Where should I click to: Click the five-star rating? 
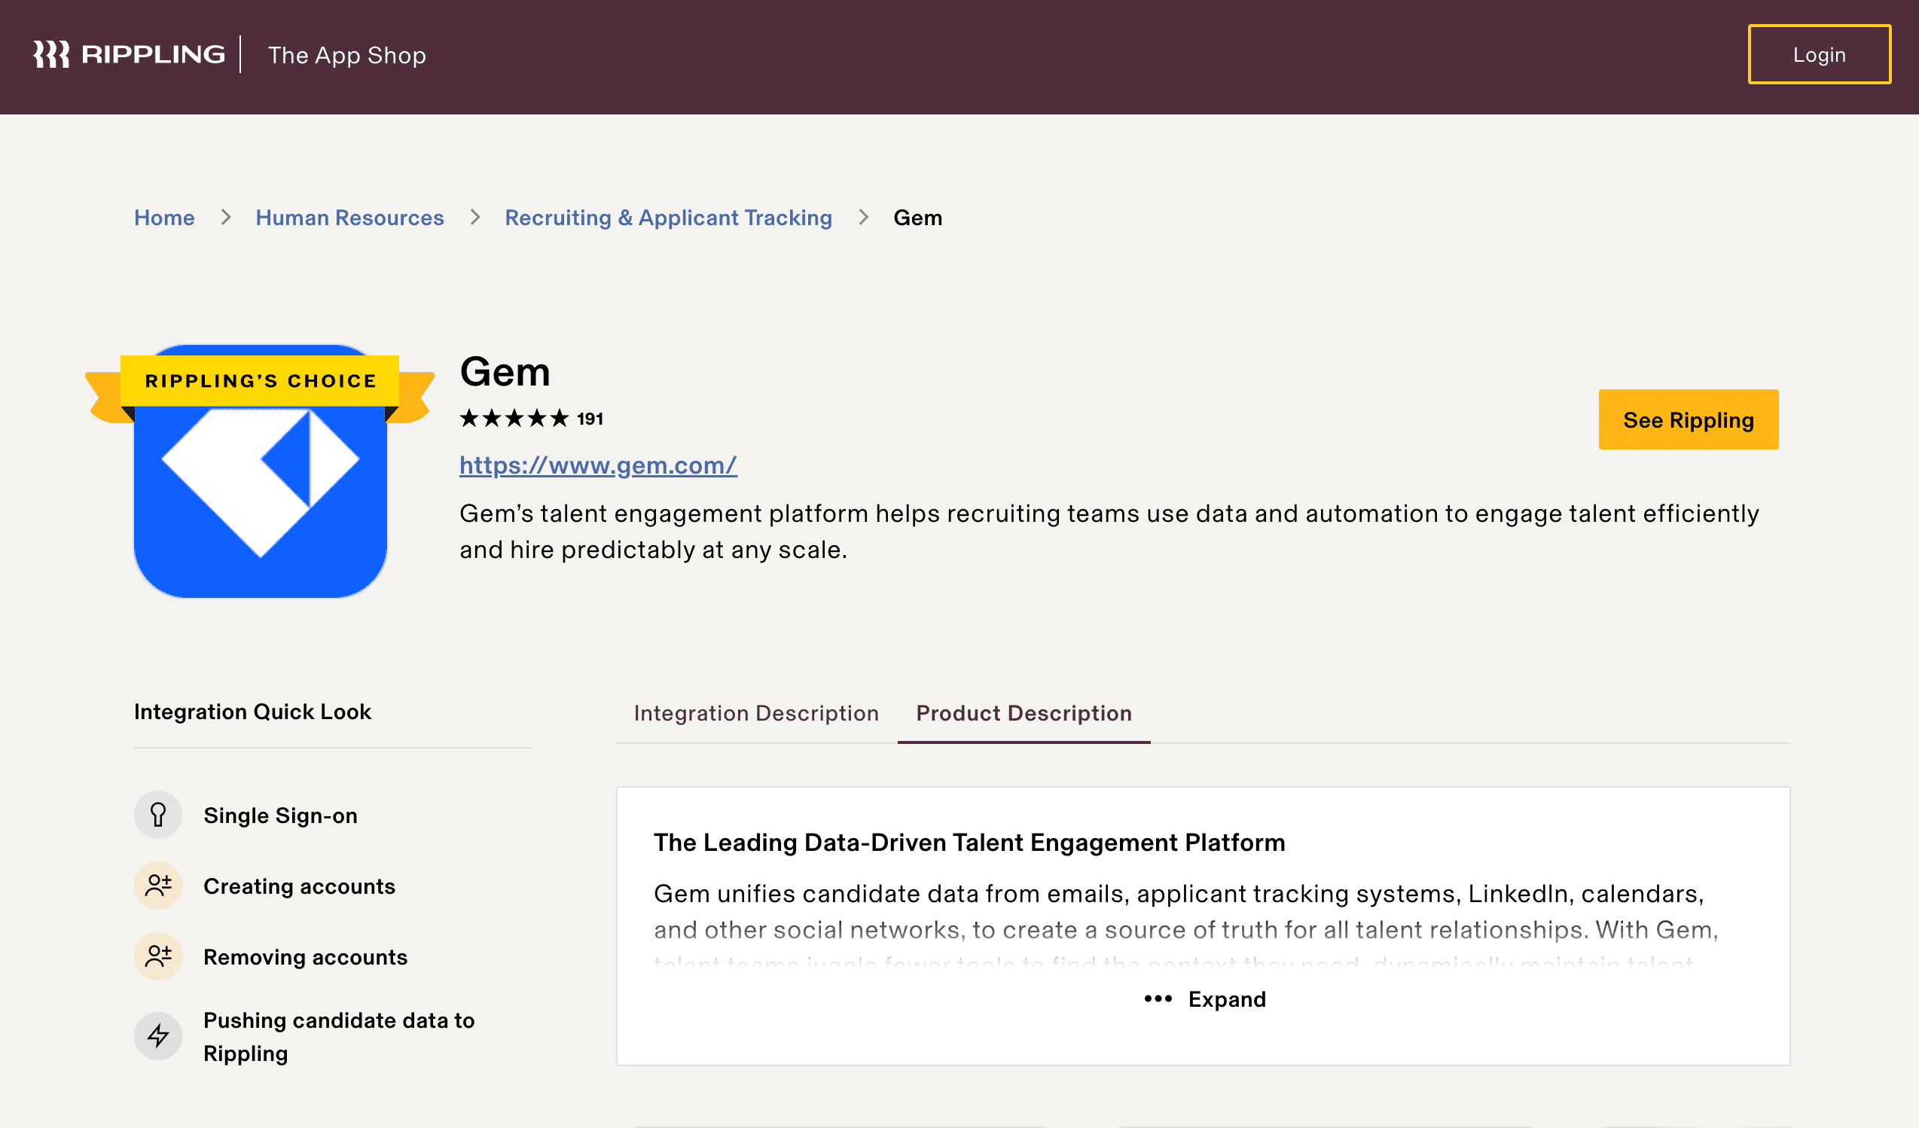pos(514,419)
